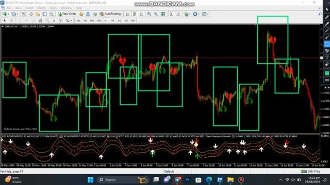Viewport: 330px width, 185px height.
Task: Click the taskbar Search box
Action: (123, 180)
